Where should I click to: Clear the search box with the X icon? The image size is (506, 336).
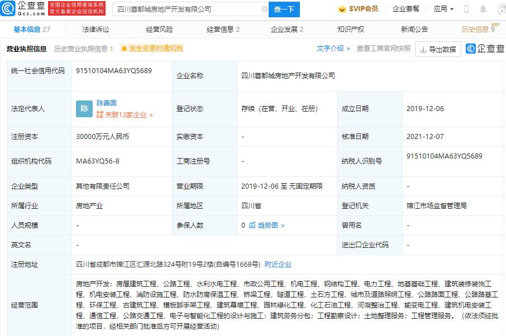click(264, 9)
